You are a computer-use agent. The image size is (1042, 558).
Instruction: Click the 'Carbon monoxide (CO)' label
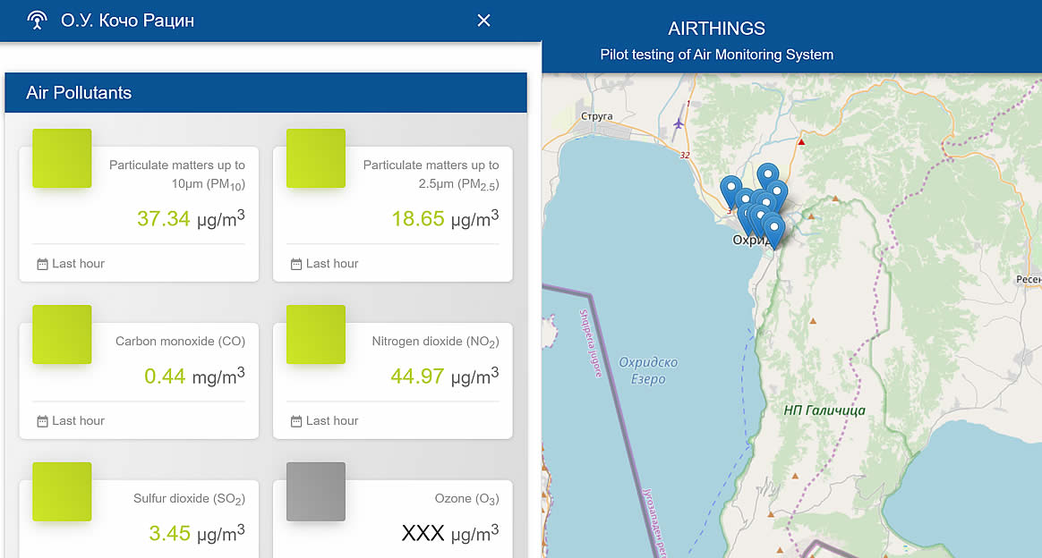point(180,341)
